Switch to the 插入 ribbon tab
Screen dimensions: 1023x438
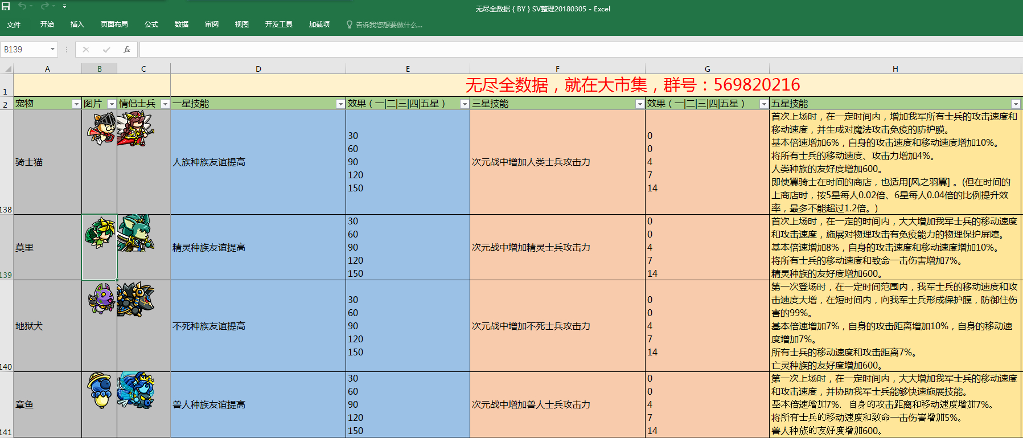click(x=77, y=24)
